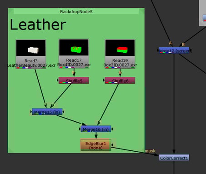
Task: Click the left side arrow of Merge15
Action: (x=31, y=112)
